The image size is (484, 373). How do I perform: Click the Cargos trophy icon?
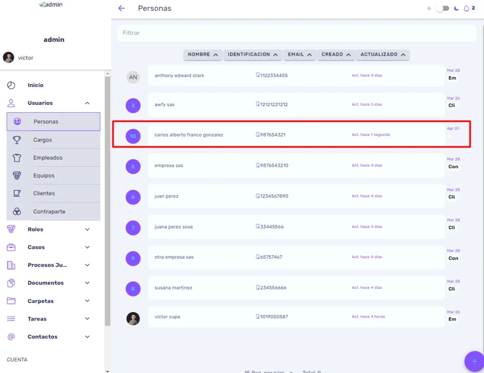[x=17, y=140]
